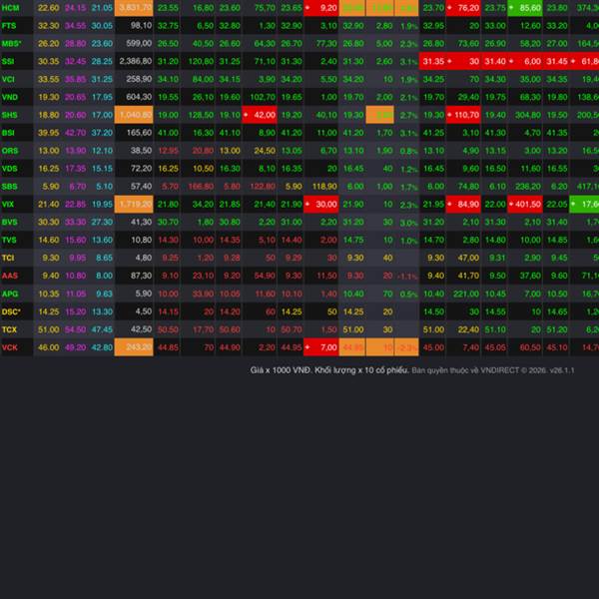Click AAS total volume 87.30
599x599 pixels.
[x=142, y=276]
